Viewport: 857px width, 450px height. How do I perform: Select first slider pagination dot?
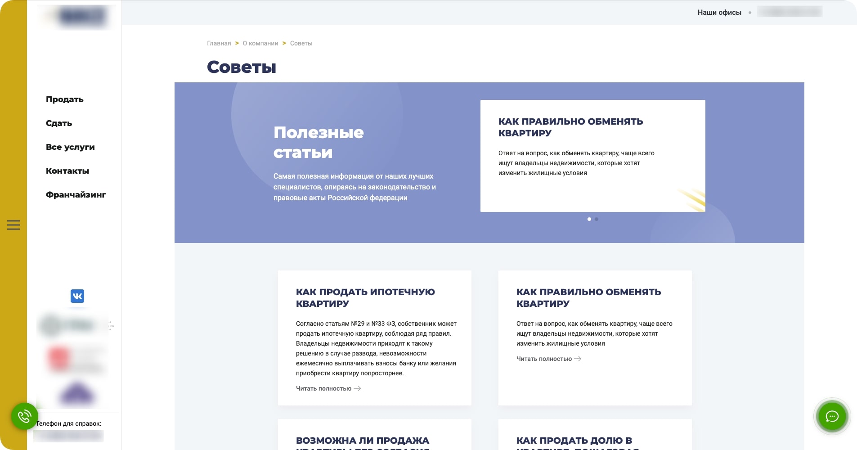589,219
